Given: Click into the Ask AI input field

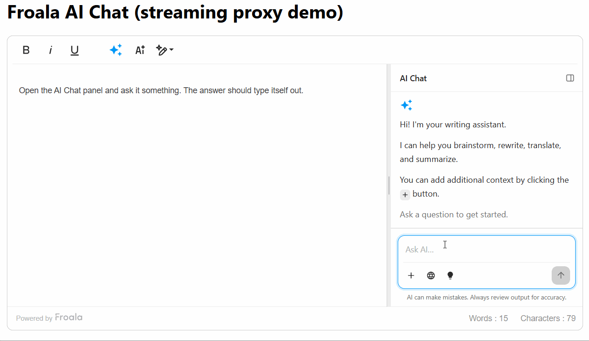Looking at the screenshot, I should [487, 250].
